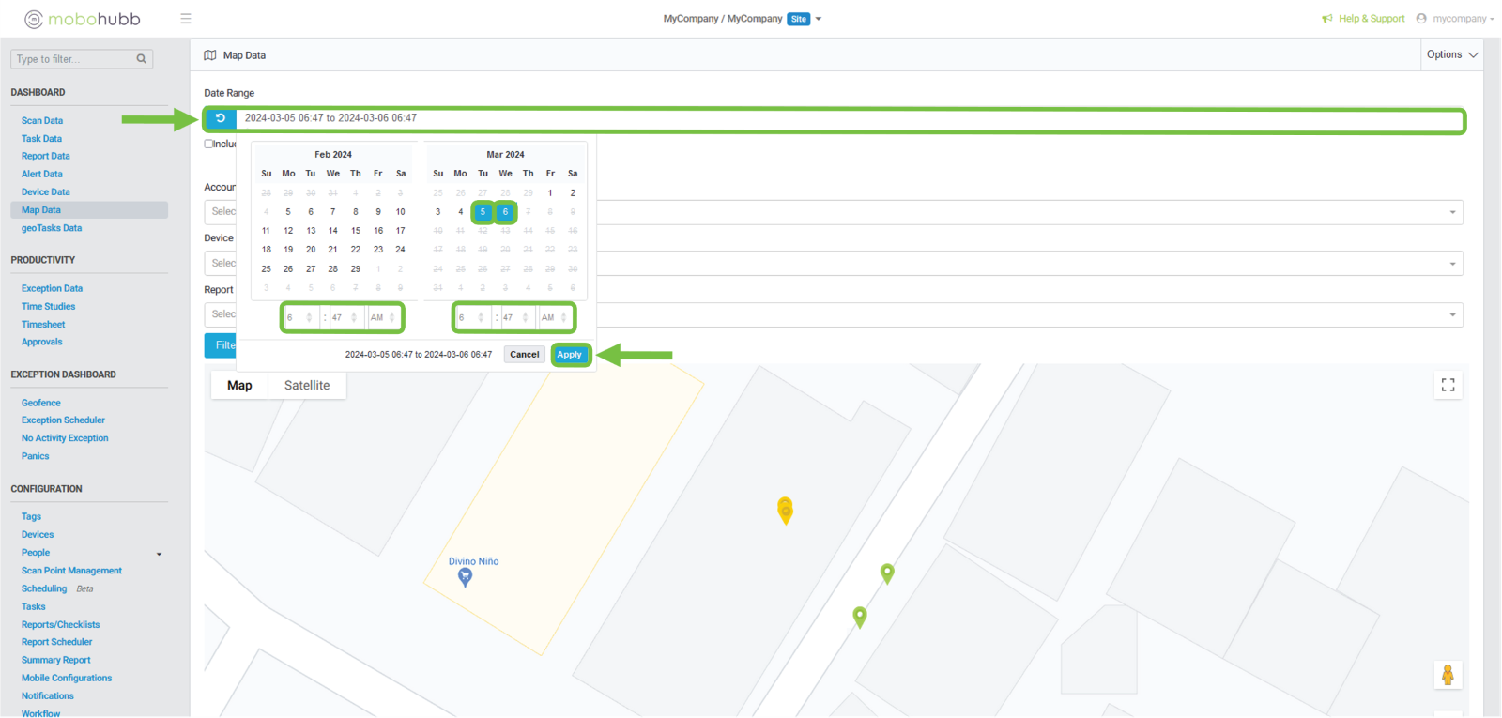Expand the Options dropdown

pos(1451,55)
